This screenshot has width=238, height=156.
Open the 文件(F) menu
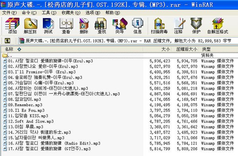tap(9, 13)
